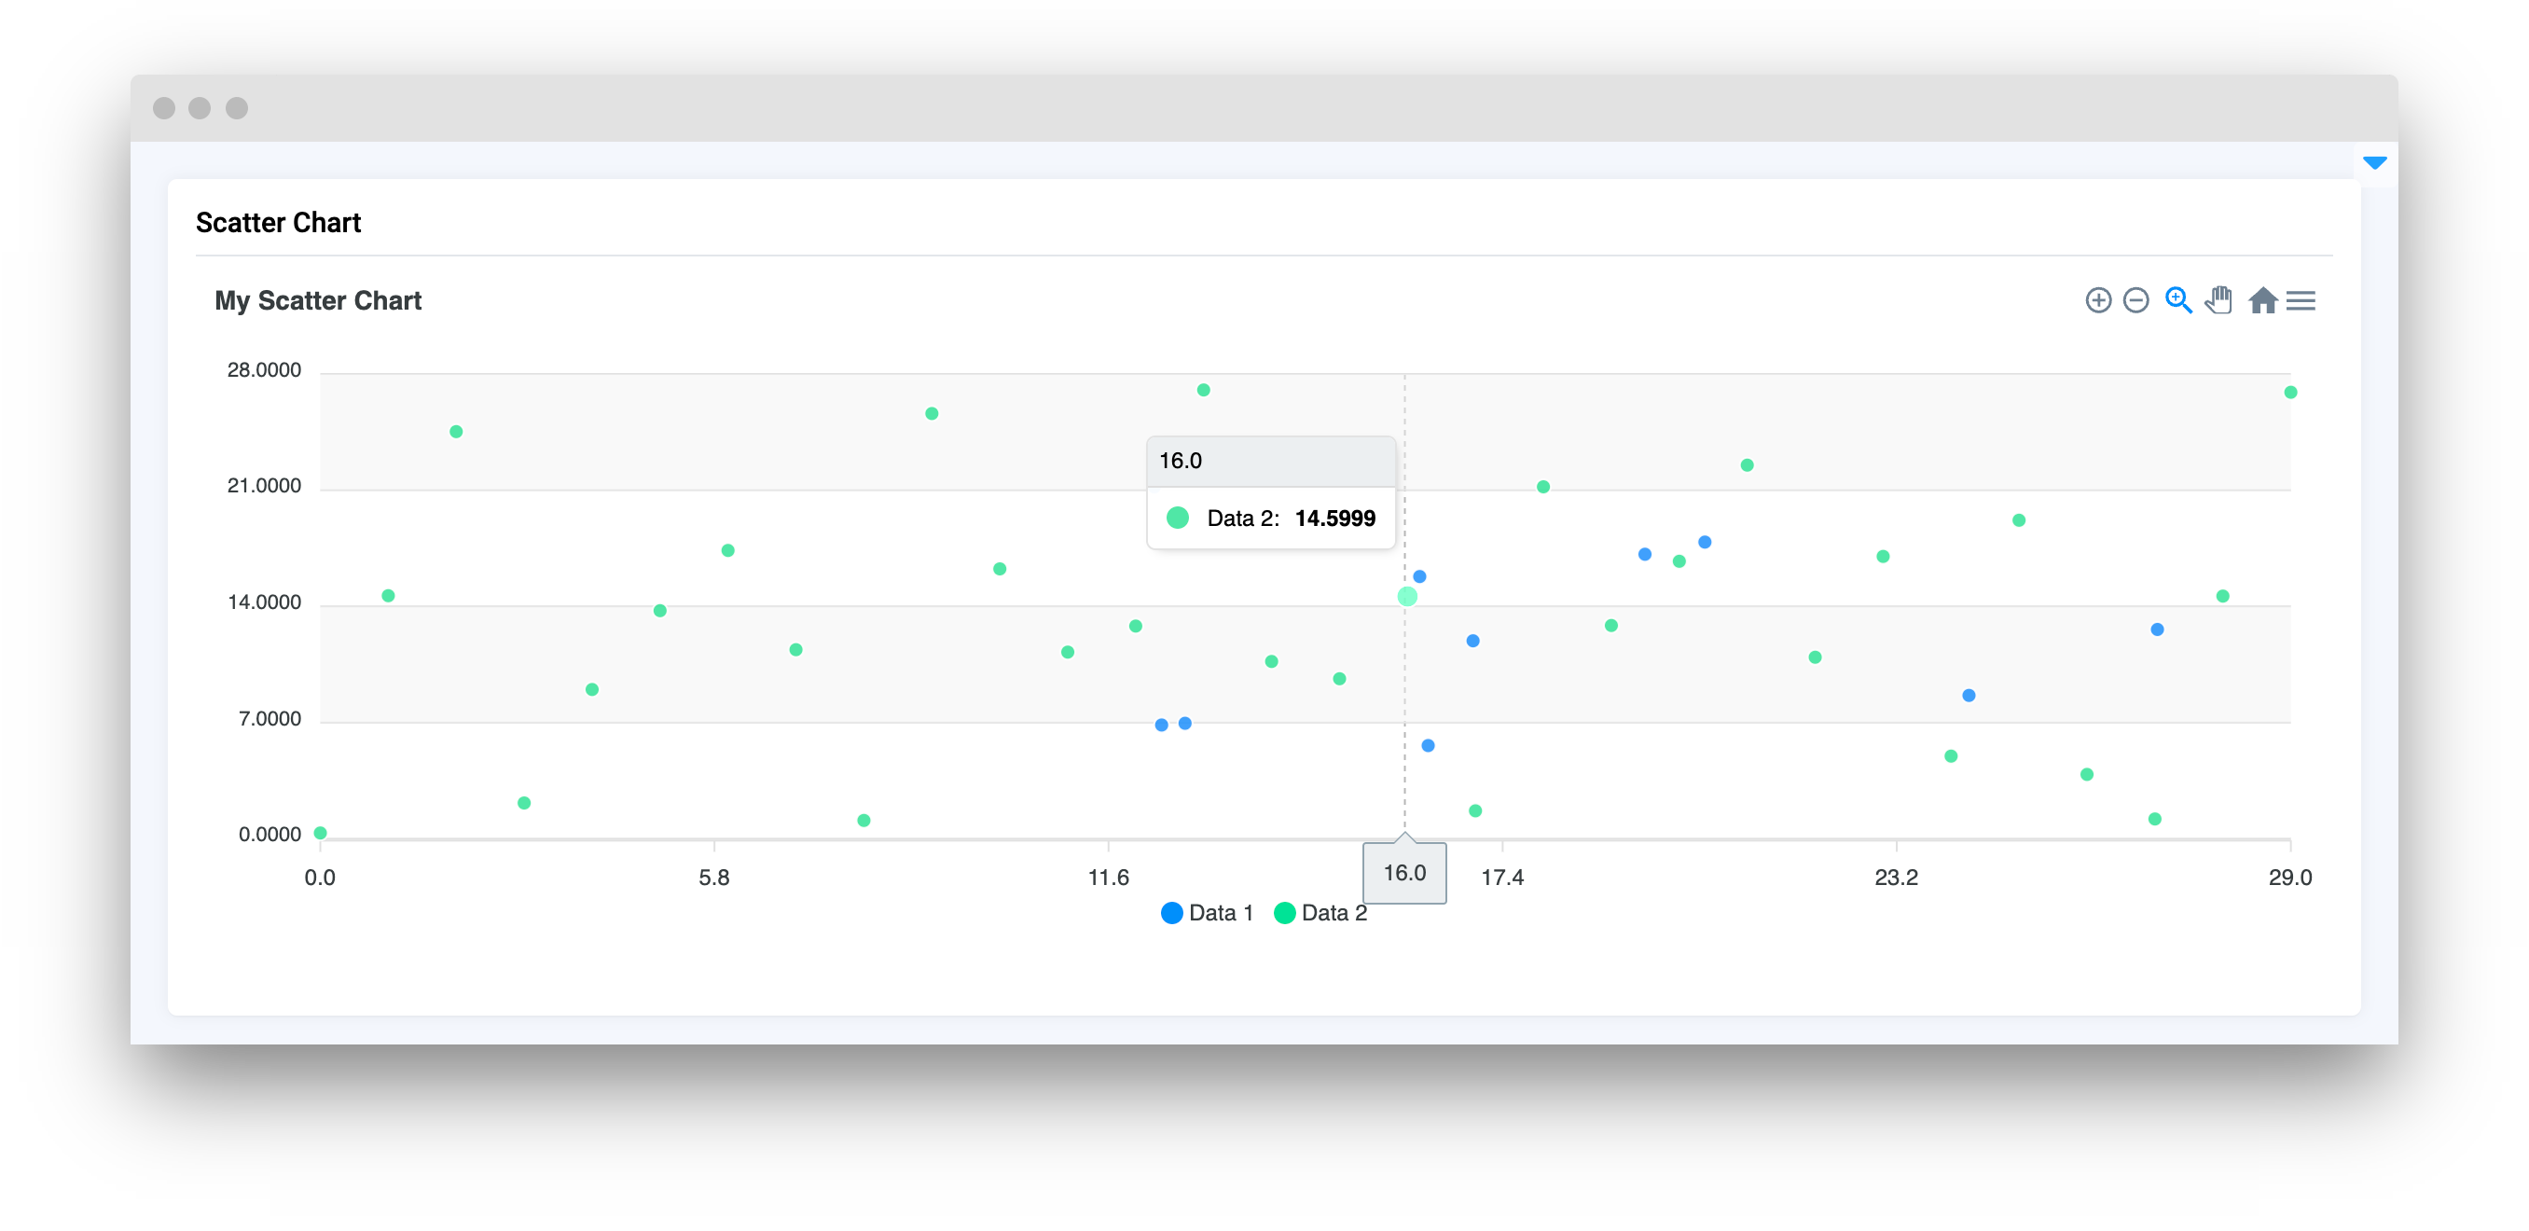
Task: Open the chart hamburger menu
Action: 2302,300
